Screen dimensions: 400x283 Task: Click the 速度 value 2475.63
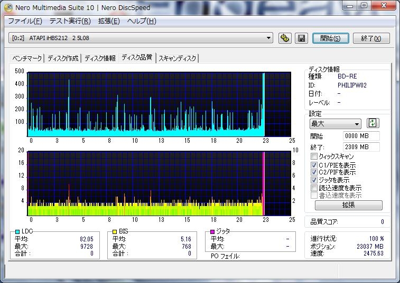(374, 253)
